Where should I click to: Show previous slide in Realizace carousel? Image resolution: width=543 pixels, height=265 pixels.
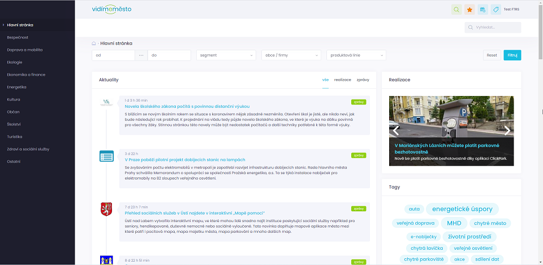point(396,130)
